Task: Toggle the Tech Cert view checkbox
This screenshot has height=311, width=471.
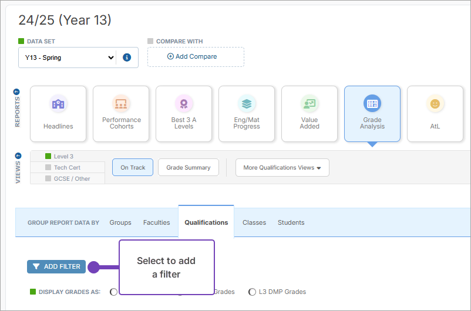Action: 49,167
